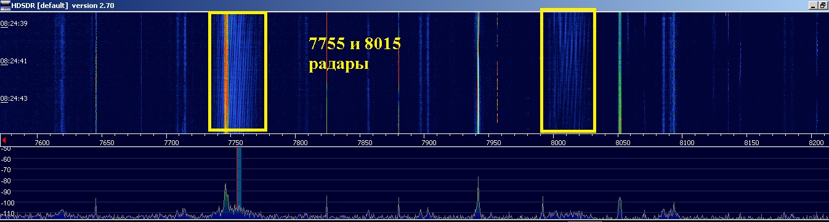Click the red carrier line near 7820 in waterfall
Viewport: 829px width, 222px height.
[x=326, y=71]
